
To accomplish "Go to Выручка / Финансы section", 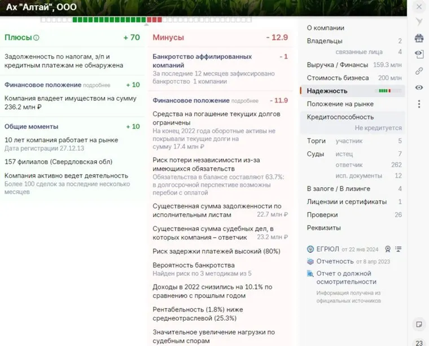I will 337,65.
